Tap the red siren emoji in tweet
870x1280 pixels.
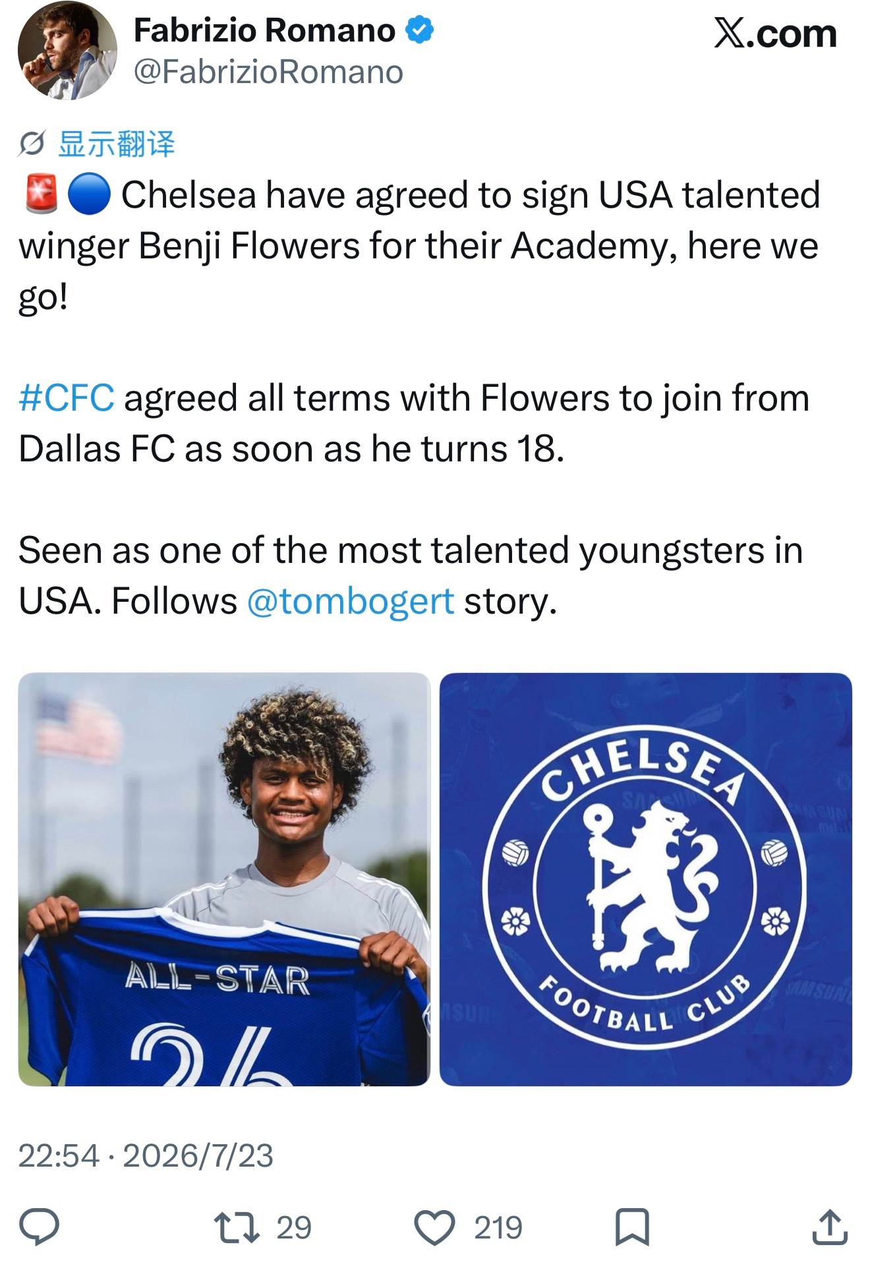(x=42, y=195)
